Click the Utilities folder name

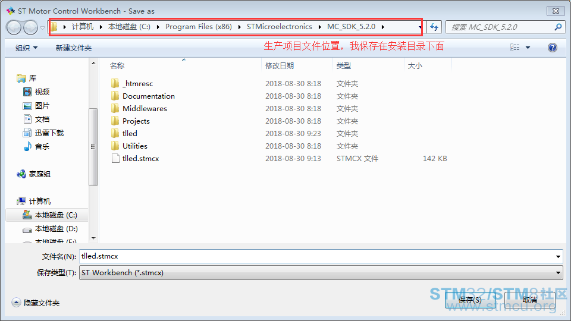(x=135, y=146)
